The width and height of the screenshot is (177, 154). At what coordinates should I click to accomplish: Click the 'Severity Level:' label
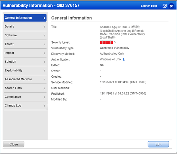(60, 42)
